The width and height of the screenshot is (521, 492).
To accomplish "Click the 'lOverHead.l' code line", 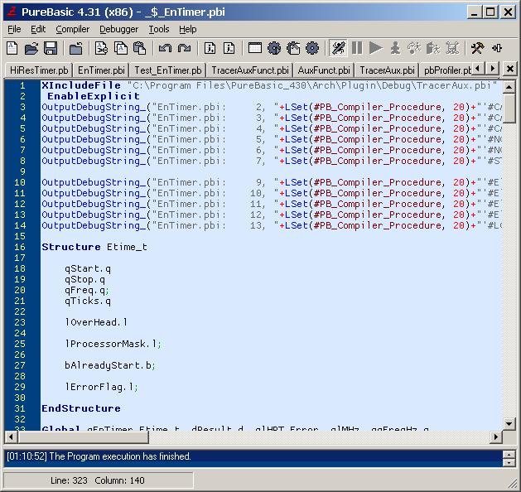I will (96, 322).
